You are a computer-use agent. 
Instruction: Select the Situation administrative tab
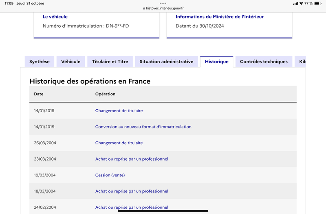coord(166,62)
